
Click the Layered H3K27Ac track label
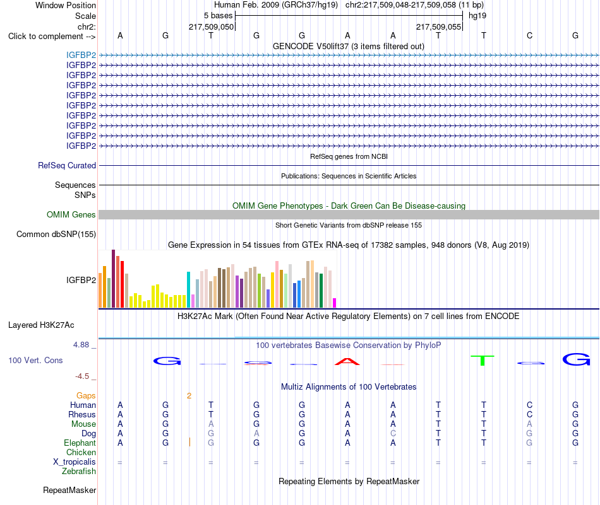[x=41, y=325]
